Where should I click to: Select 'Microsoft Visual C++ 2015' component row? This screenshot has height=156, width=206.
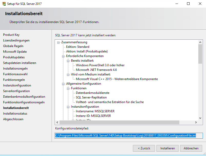[117, 79]
